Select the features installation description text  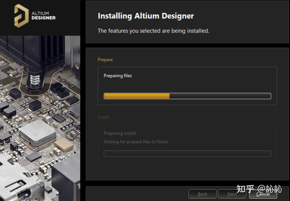click(153, 31)
